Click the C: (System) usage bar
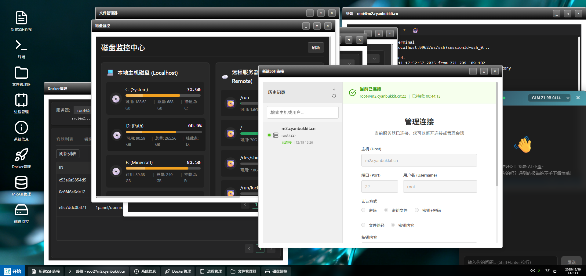Viewport: 586px width, 276px height. click(x=163, y=96)
